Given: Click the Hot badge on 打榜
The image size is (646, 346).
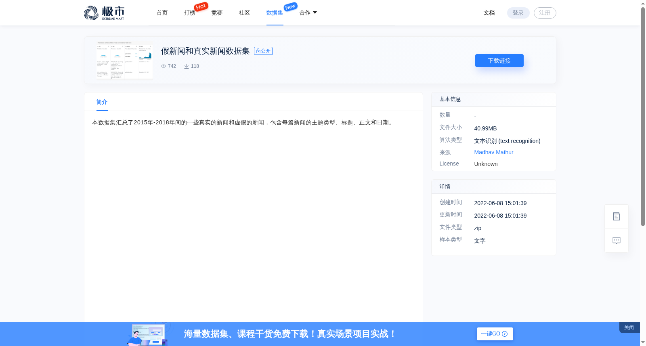Looking at the screenshot, I should (x=201, y=6).
